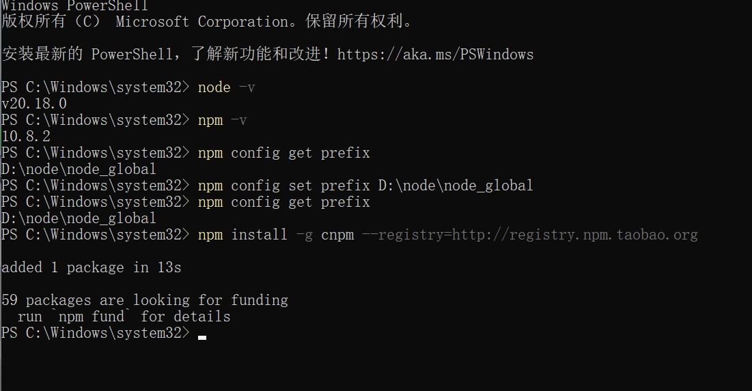Screen dimensions: 752x391
Task: Click the 'node -v' command text
Action: [x=226, y=87]
